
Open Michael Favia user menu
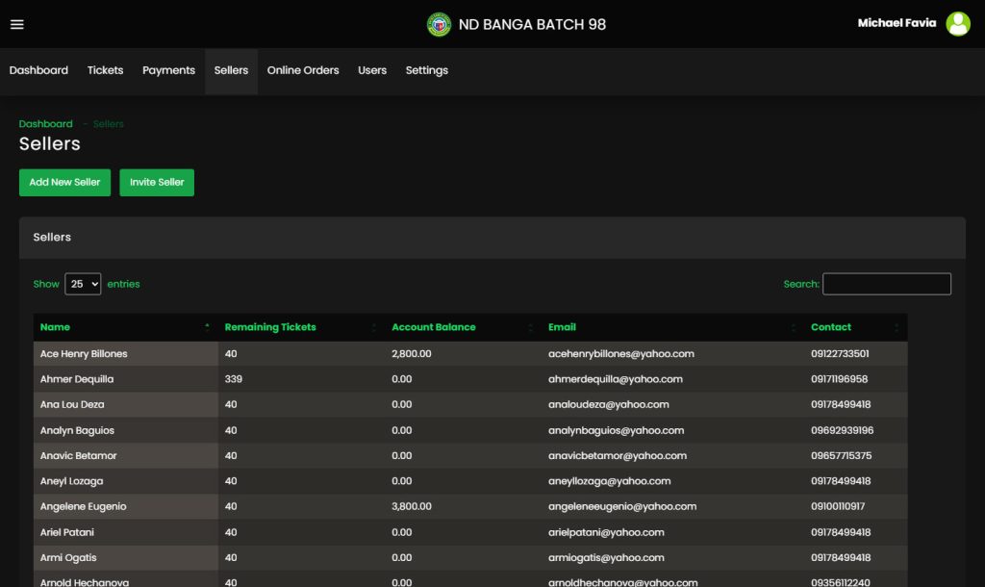pos(897,23)
